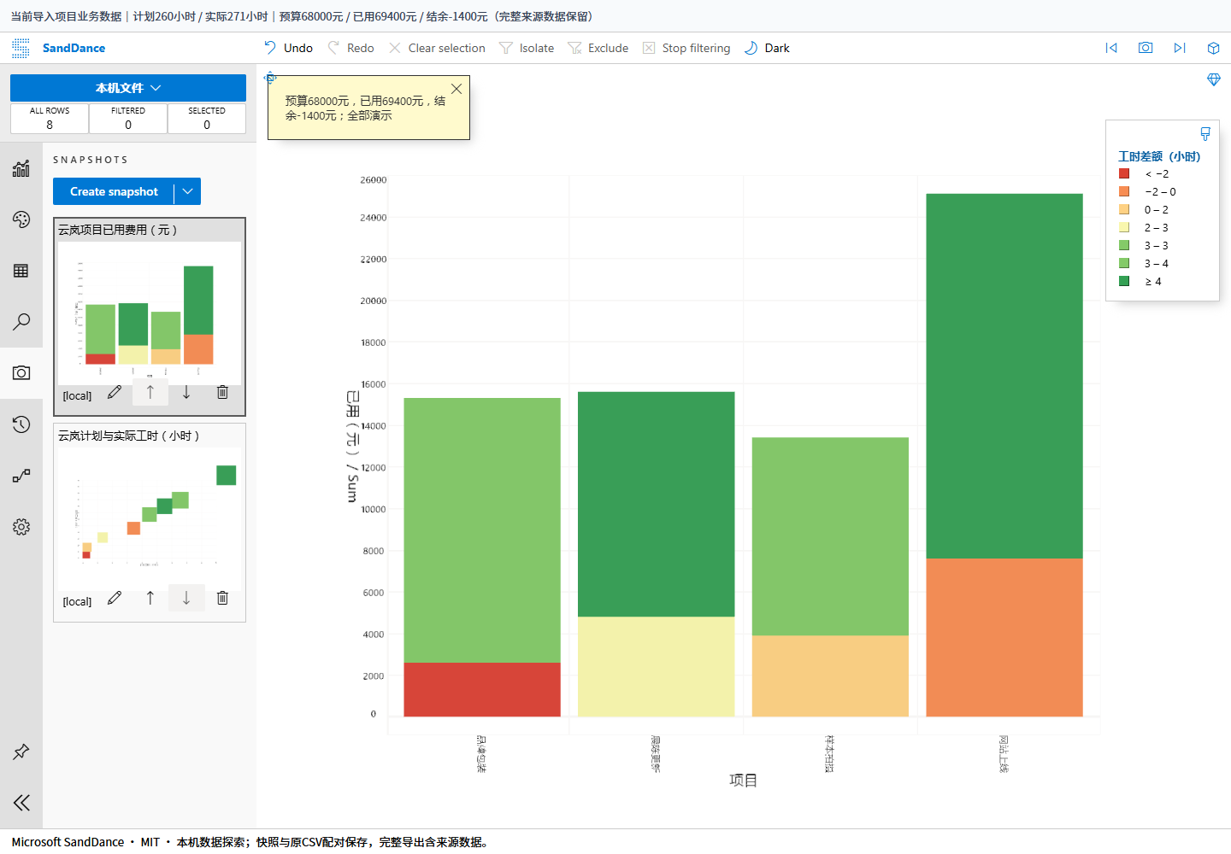The height and width of the screenshot is (854, 1231).
Task: Collapse the sidebar with double chevron
Action: pos(21,802)
